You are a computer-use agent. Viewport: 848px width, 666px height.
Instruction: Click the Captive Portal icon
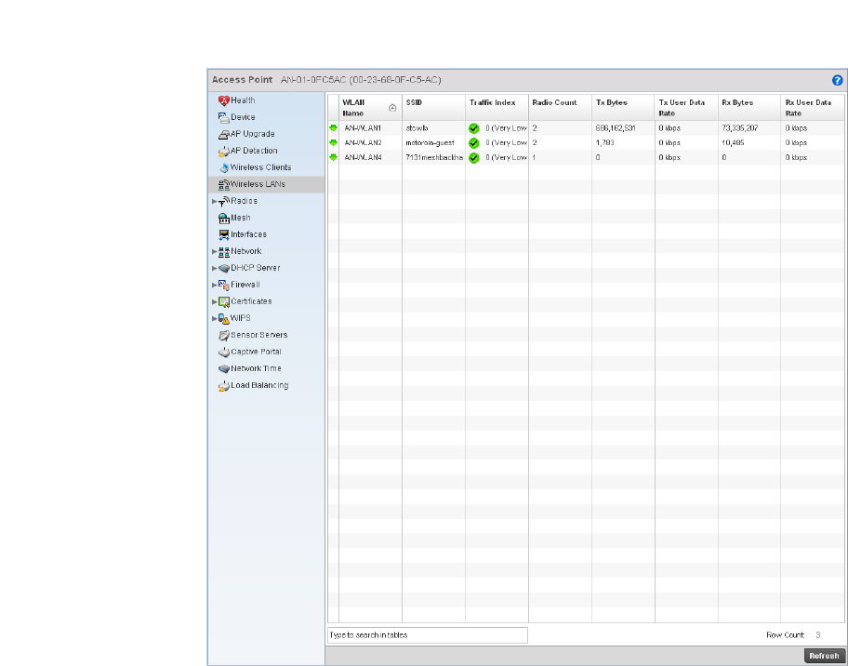(x=224, y=353)
